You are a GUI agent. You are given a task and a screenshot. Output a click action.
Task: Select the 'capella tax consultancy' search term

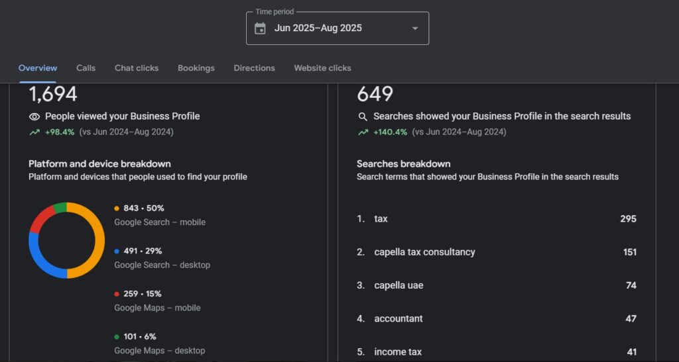[424, 252]
